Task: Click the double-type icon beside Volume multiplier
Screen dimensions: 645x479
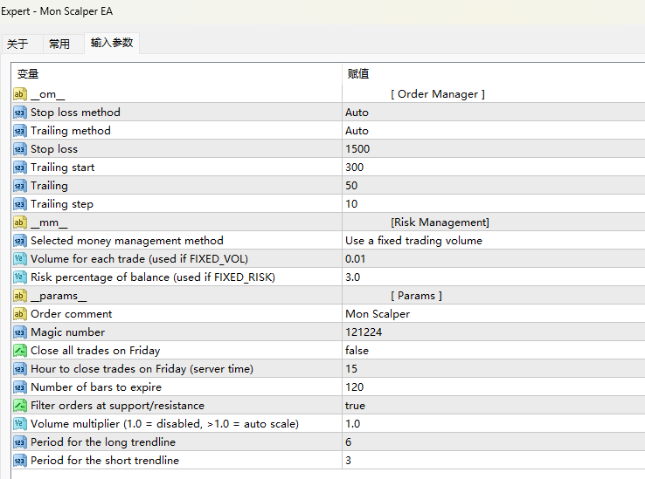Action: (x=20, y=424)
